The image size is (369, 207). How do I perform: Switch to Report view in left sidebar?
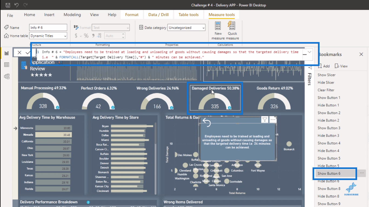pyautogui.click(x=6, y=53)
